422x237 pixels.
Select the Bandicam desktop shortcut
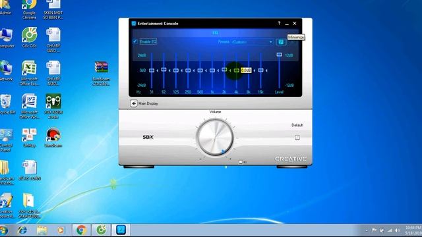tap(53, 138)
